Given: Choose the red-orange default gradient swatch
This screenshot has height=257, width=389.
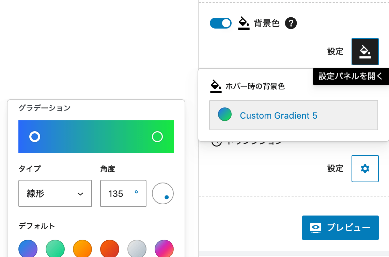Looking at the screenshot, I should 110,249.
